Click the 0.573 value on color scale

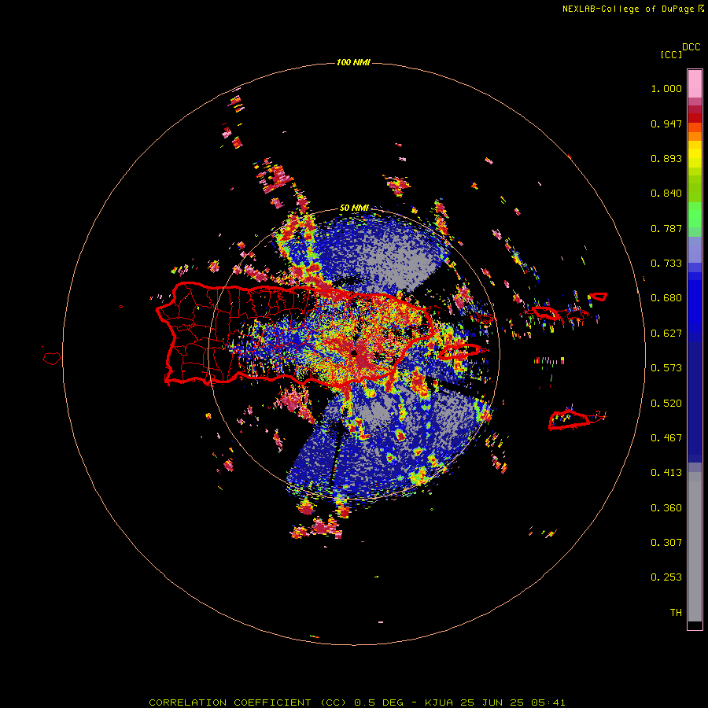[x=666, y=368]
